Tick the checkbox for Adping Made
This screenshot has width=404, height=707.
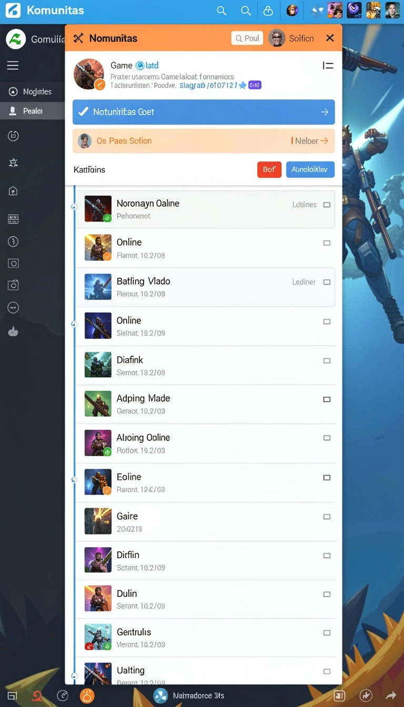click(x=327, y=399)
